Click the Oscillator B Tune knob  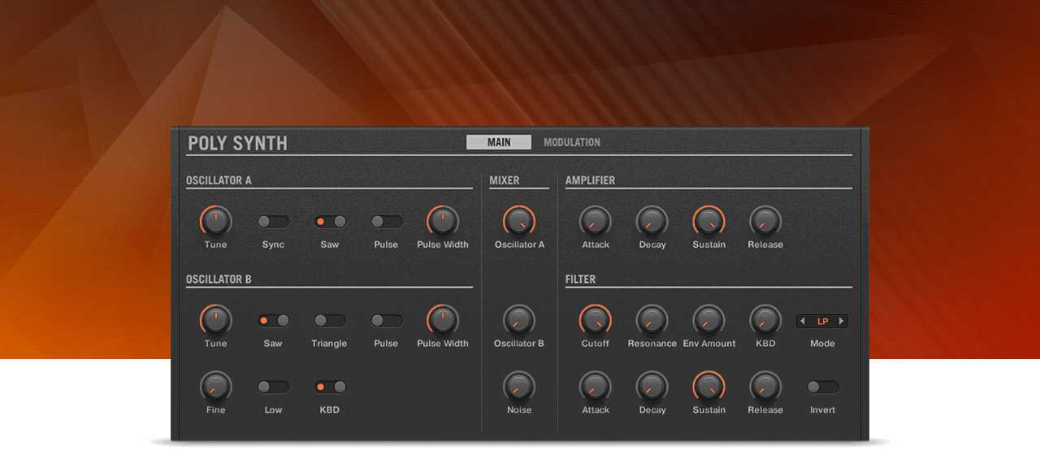click(x=216, y=320)
